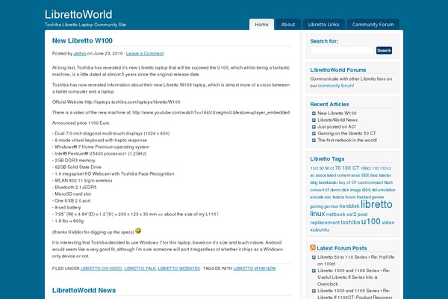Image resolution: width=448 pixels, height=299 pixels.
Task: Open the Home tab
Action: [x=261, y=25]
